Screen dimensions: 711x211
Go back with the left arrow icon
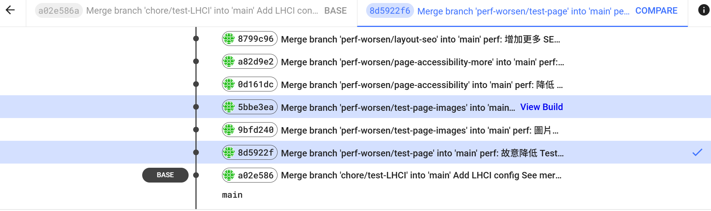coord(10,10)
